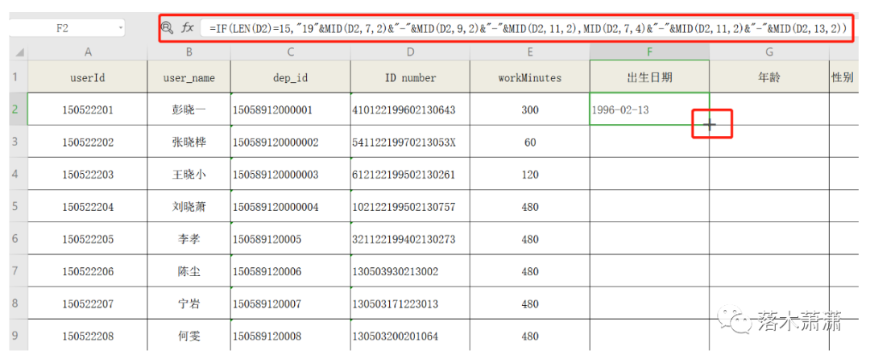The width and height of the screenshot is (870, 359).
Task: Select column E header
Action: (530, 52)
